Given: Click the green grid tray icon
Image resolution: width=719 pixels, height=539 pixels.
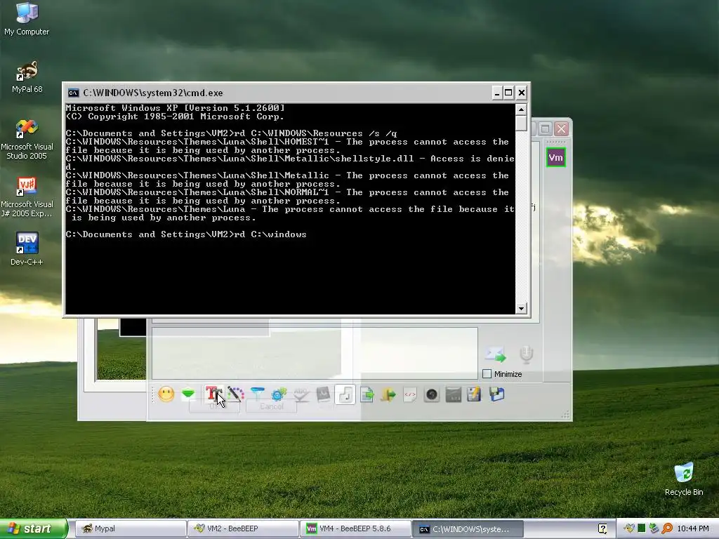Looking at the screenshot, I should pyautogui.click(x=642, y=528).
